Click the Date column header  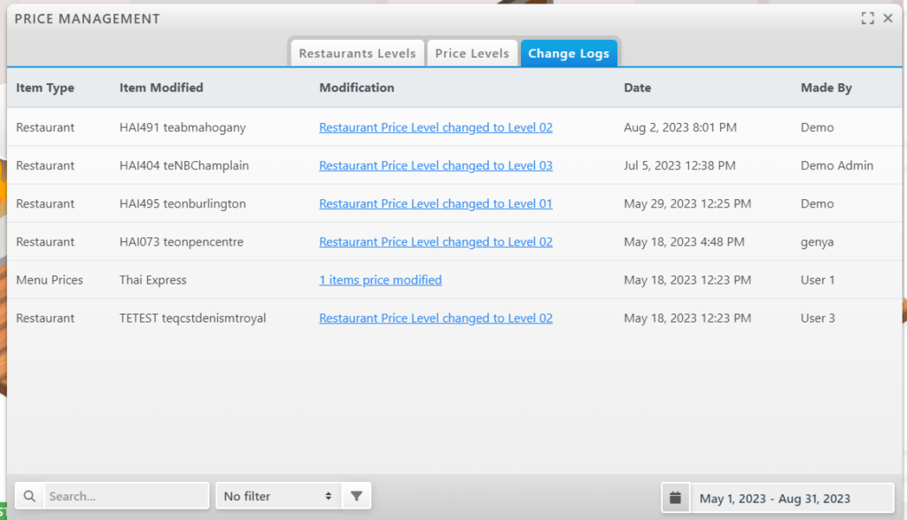pyautogui.click(x=637, y=88)
